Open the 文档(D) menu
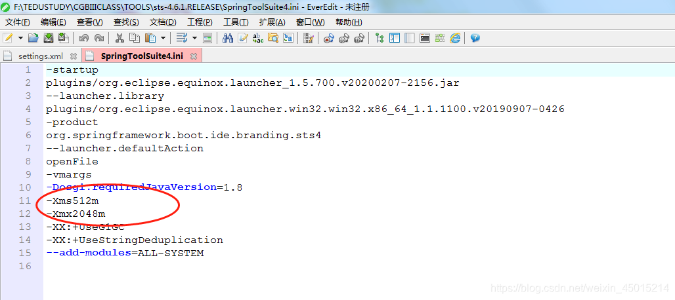This screenshot has height=300, width=675. tap(163, 22)
